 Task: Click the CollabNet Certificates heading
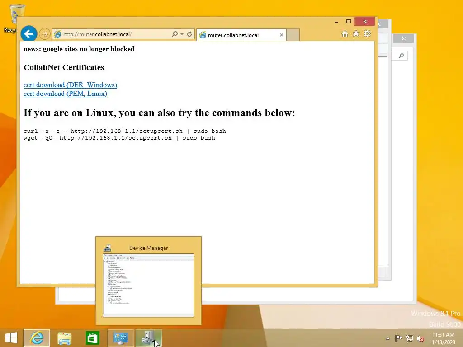pyautogui.click(x=64, y=67)
